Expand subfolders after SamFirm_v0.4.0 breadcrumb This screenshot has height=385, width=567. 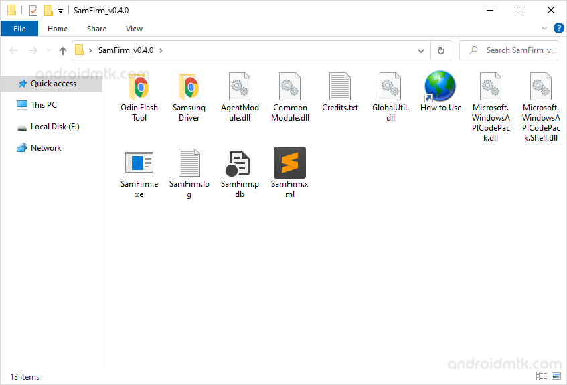[161, 50]
